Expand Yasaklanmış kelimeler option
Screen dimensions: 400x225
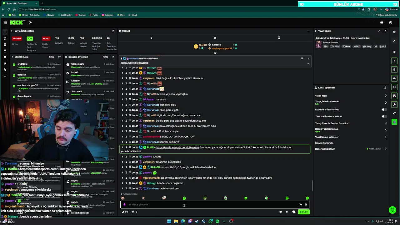tap(386, 137)
